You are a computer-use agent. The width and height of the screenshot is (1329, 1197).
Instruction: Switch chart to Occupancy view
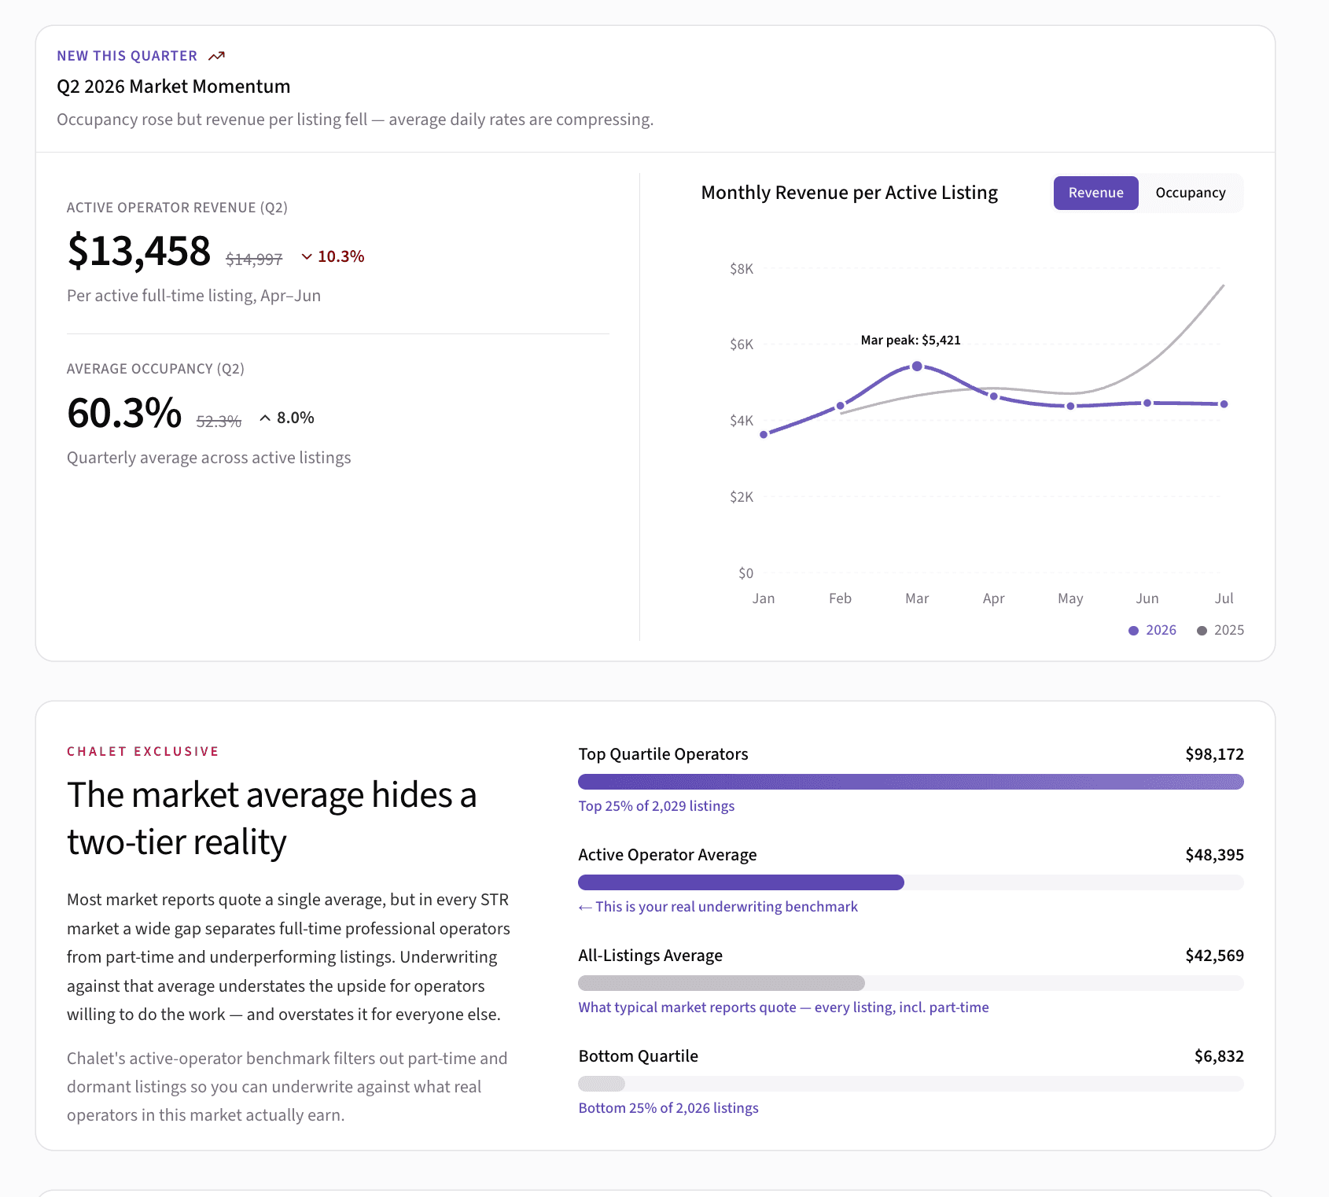pyautogui.click(x=1190, y=193)
